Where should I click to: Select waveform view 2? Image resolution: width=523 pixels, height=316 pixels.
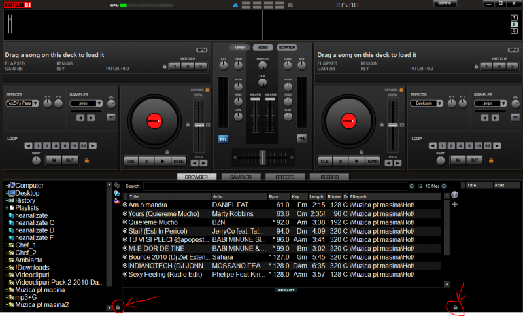point(514,24)
